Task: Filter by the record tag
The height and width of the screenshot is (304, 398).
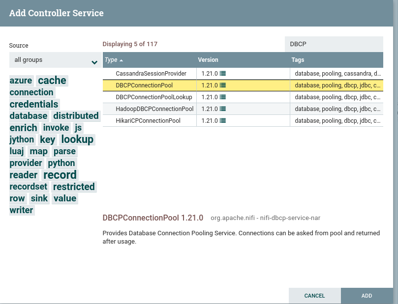Action: tap(60, 175)
